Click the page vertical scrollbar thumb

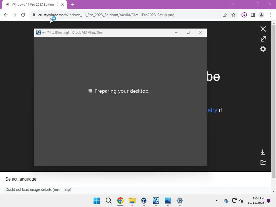[x=274, y=102]
